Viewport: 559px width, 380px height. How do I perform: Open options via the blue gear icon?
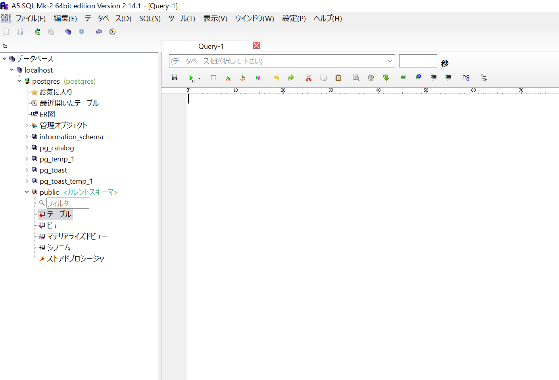click(x=82, y=32)
